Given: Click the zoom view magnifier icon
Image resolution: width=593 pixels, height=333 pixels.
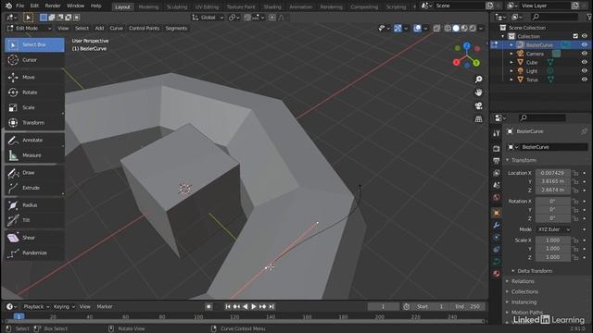Looking at the screenshot, I should (x=478, y=80).
